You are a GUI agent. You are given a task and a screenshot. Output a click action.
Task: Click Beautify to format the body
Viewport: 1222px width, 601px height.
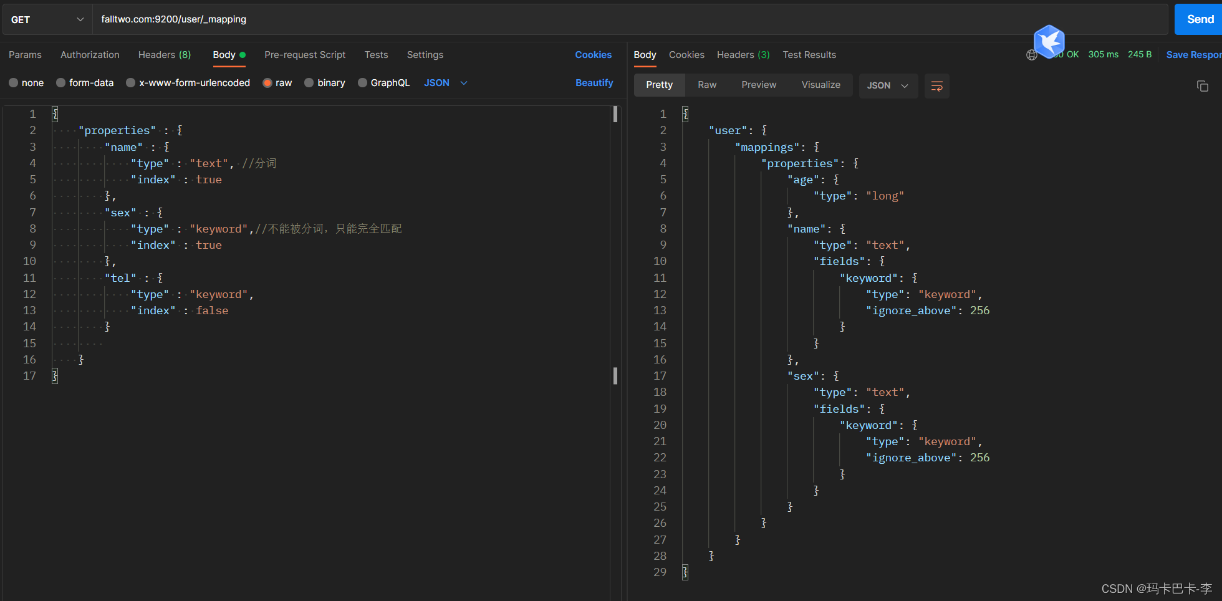(x=594, y=83)
